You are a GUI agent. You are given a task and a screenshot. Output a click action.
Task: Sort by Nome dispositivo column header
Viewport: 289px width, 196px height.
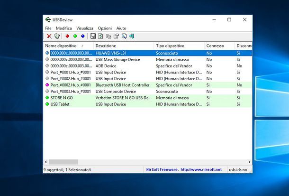[68, 46]
